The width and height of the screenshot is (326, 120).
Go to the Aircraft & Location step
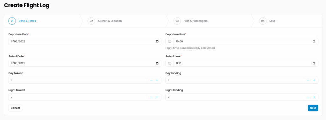[105, 21]
